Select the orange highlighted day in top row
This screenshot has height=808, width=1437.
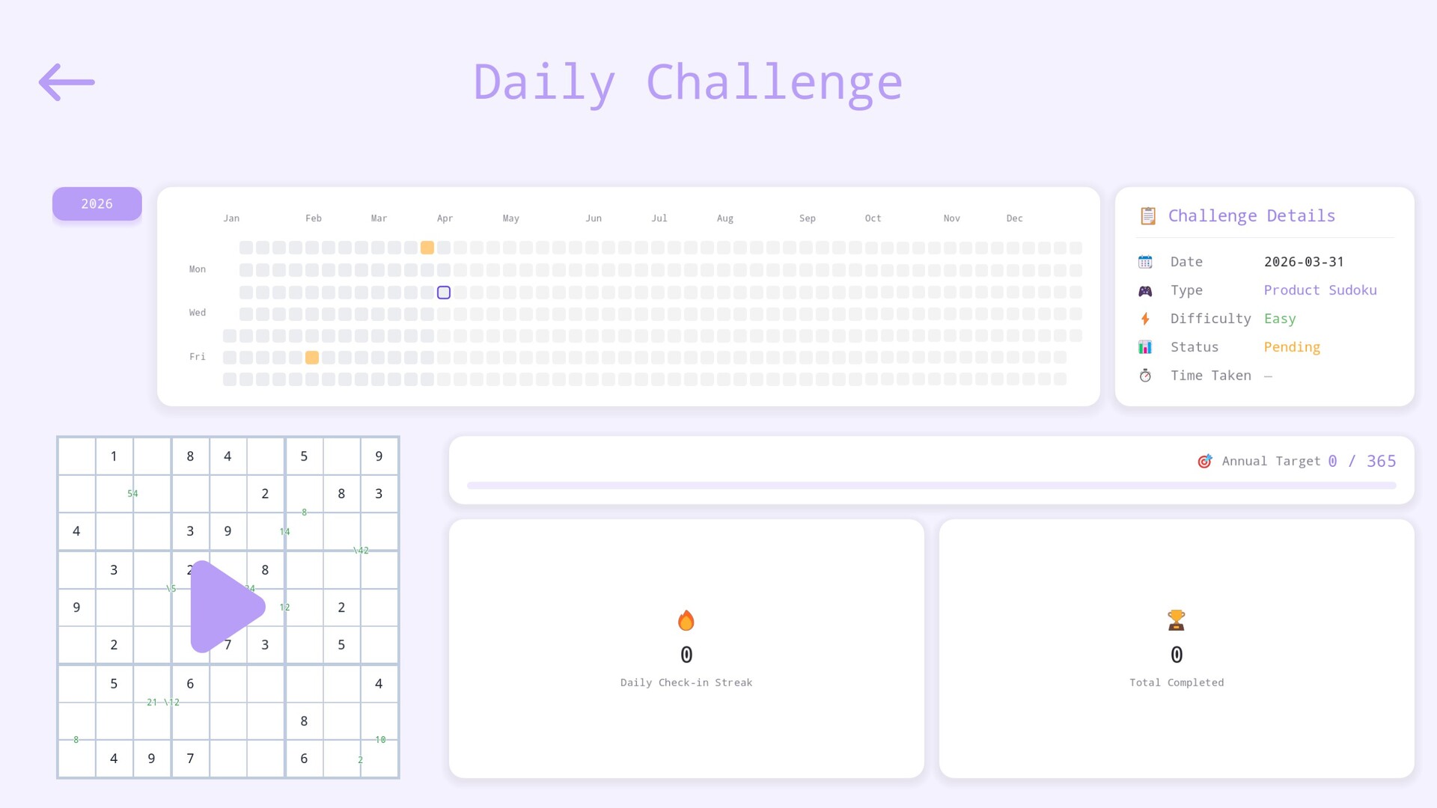(427, 248)
